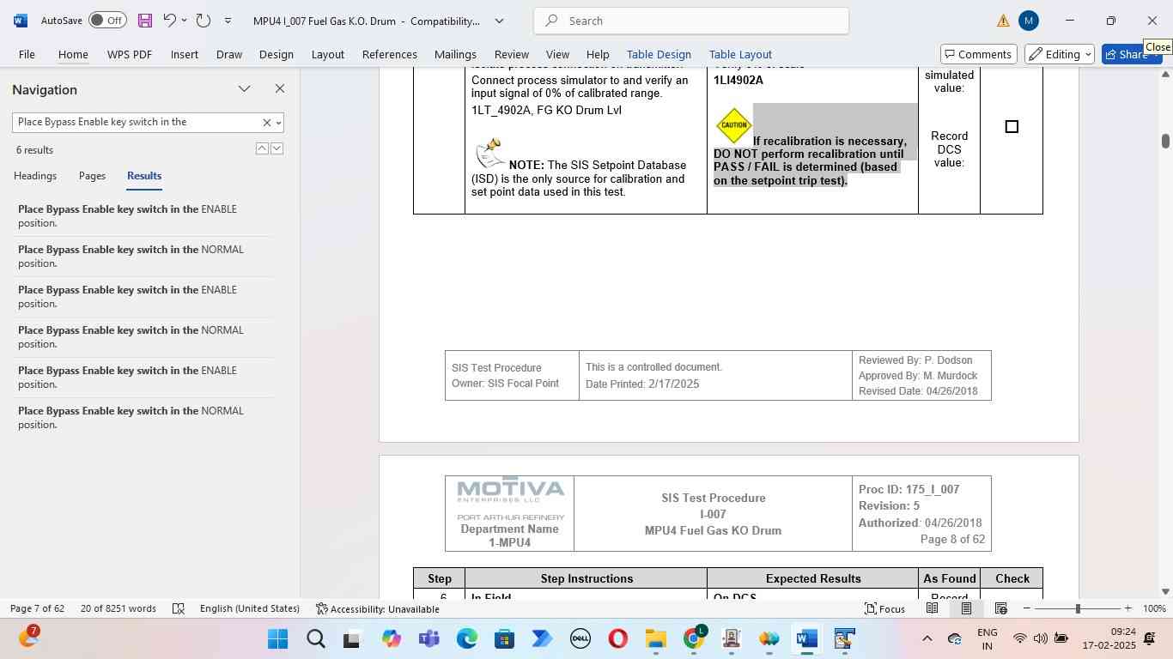
Task: Open the last NORMAL position search result
Action: [144, 418]
